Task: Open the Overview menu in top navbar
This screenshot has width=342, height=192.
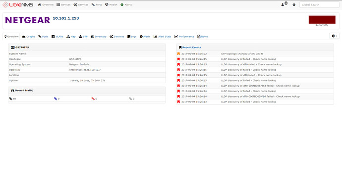Action: 46,4
